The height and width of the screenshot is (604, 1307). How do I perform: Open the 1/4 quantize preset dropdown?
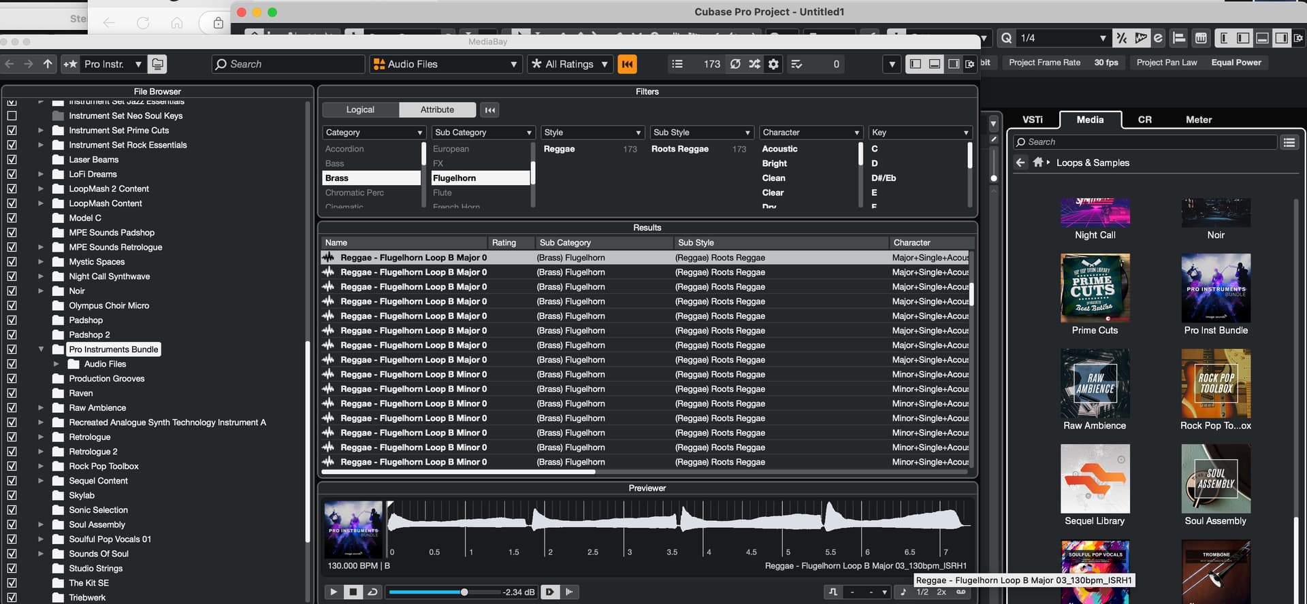(1063, 38)
